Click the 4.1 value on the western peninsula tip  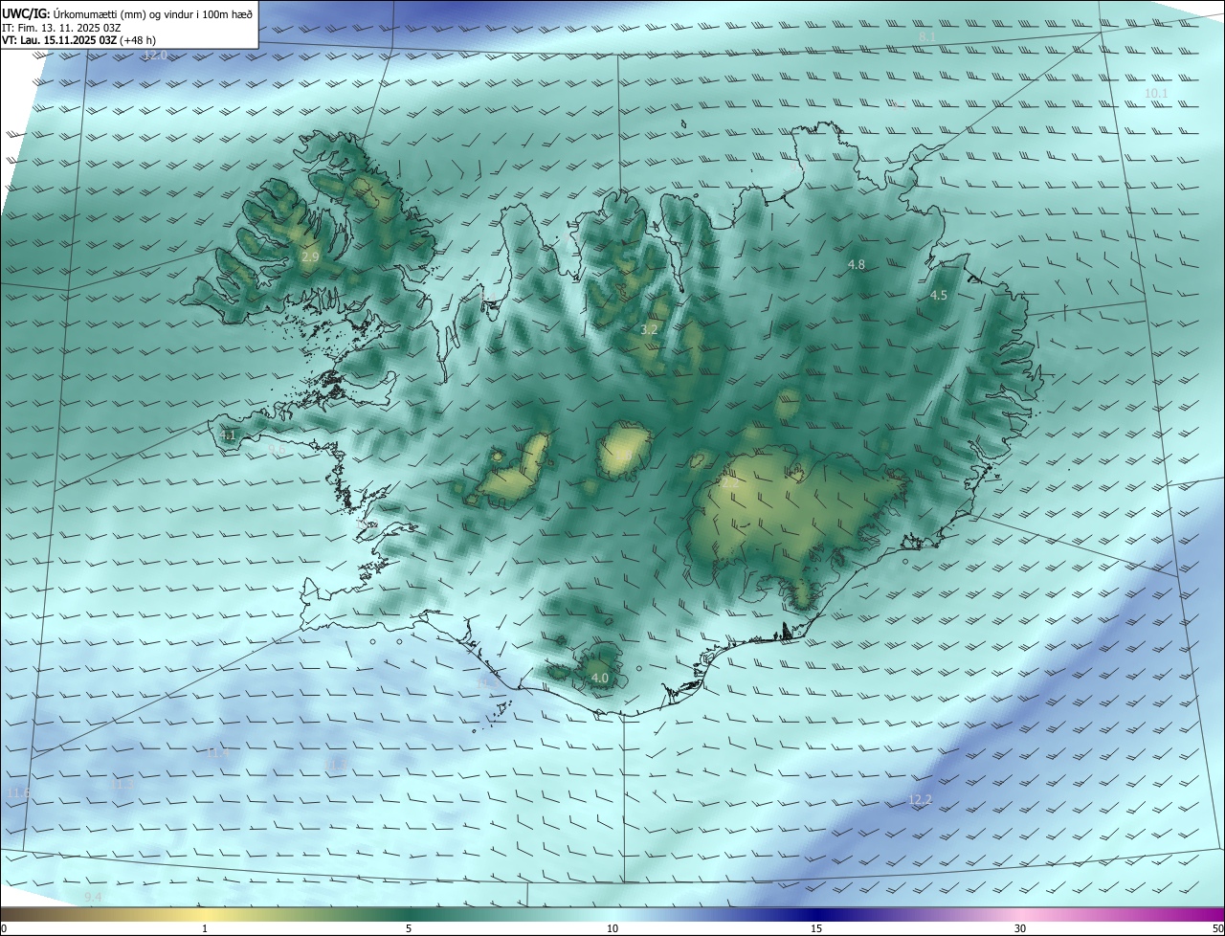[x=228, y=435]
